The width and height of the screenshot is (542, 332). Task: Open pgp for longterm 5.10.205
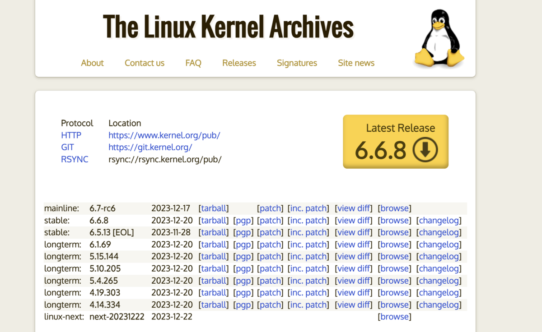[x=243, y=268]
